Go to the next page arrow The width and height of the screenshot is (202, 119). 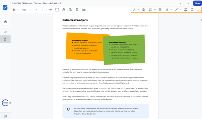pos(42,10)
